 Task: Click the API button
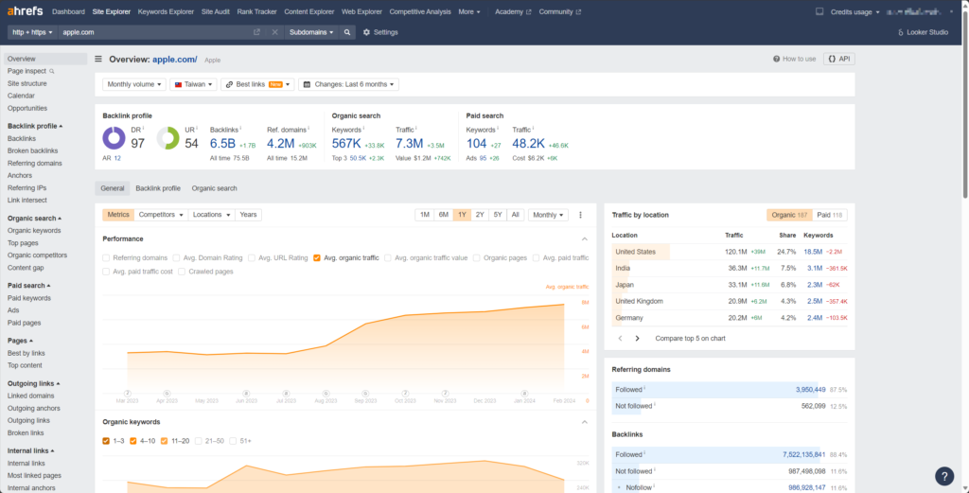[839, 59]
